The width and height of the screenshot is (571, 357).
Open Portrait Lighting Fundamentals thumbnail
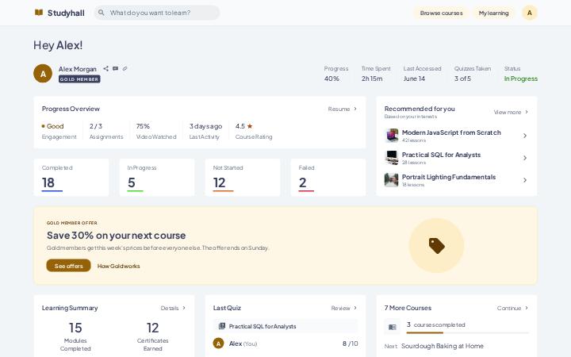(392, 180)
